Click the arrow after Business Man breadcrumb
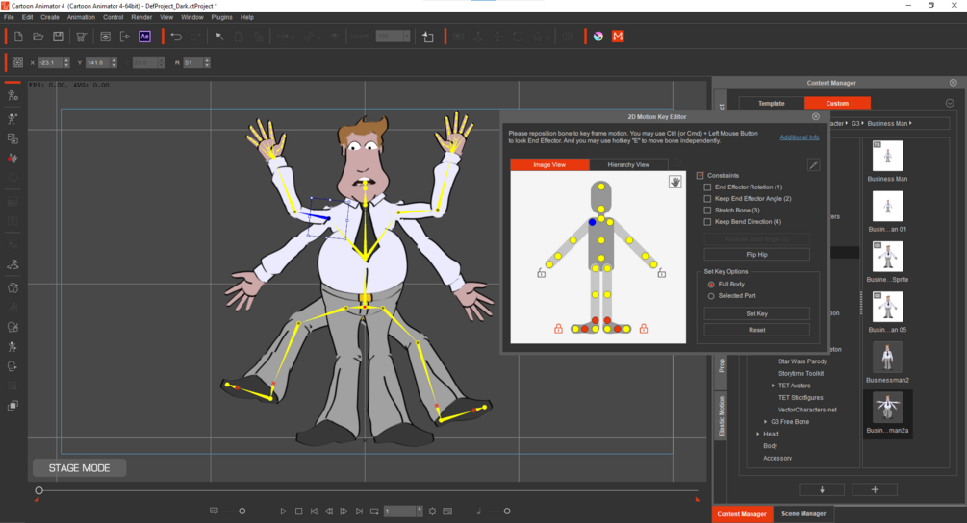The width and height of the screenshot is (967, 523). [x=910, y=123]
